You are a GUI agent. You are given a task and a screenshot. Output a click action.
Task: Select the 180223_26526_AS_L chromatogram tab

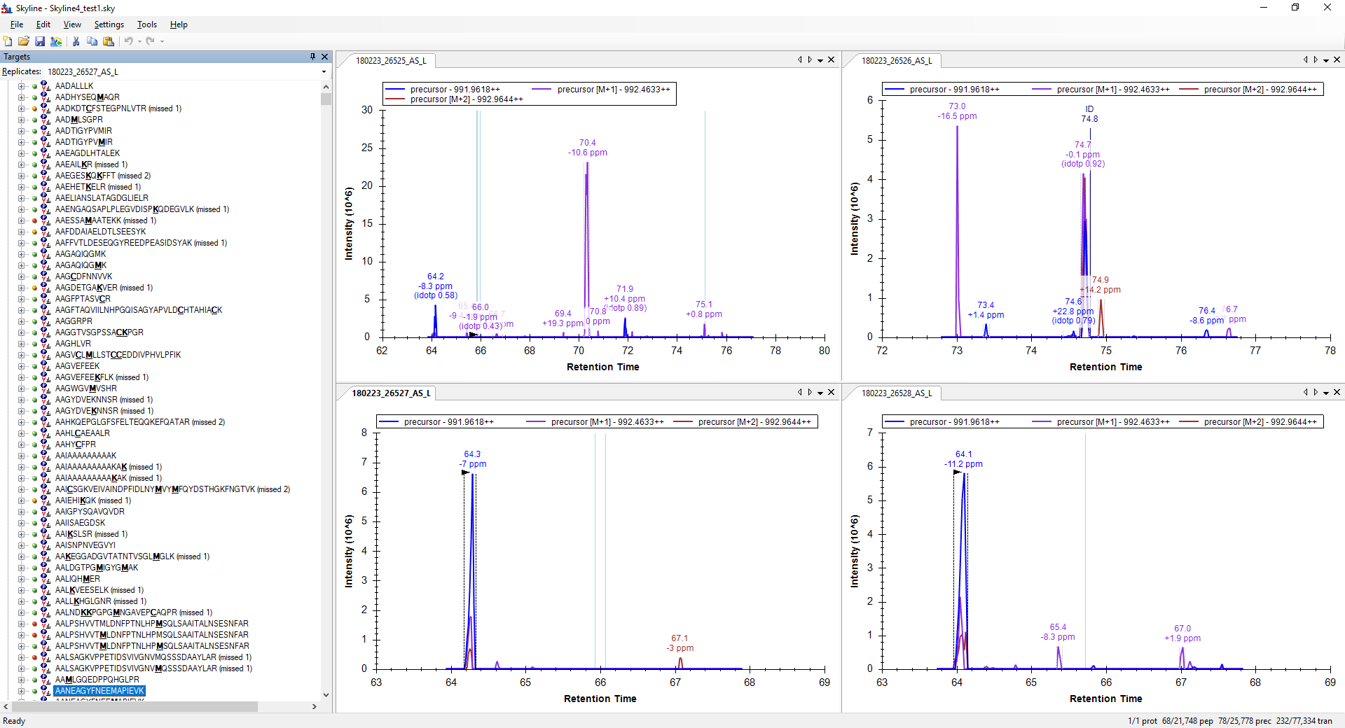(x=896, y=61)
